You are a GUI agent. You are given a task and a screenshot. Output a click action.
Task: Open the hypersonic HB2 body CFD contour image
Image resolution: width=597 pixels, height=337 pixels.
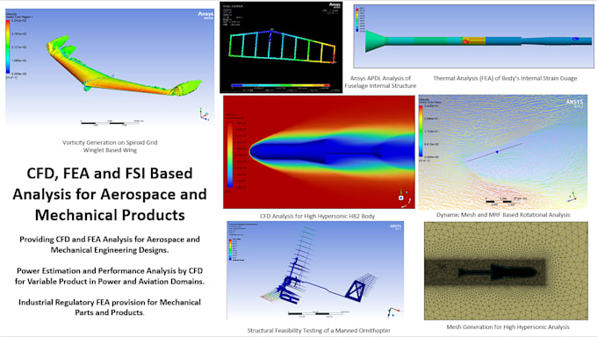[x=319, y=152]
